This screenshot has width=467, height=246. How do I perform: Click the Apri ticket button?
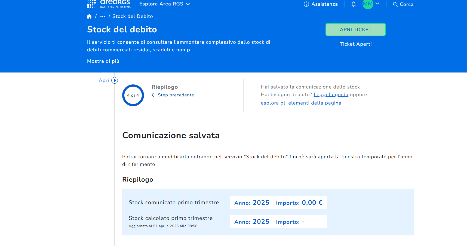click(355, 30)
